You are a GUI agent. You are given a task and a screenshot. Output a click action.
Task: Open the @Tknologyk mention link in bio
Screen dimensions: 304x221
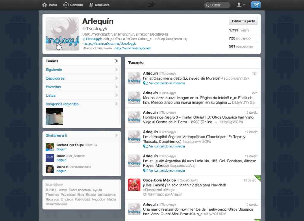coord(92,39)
